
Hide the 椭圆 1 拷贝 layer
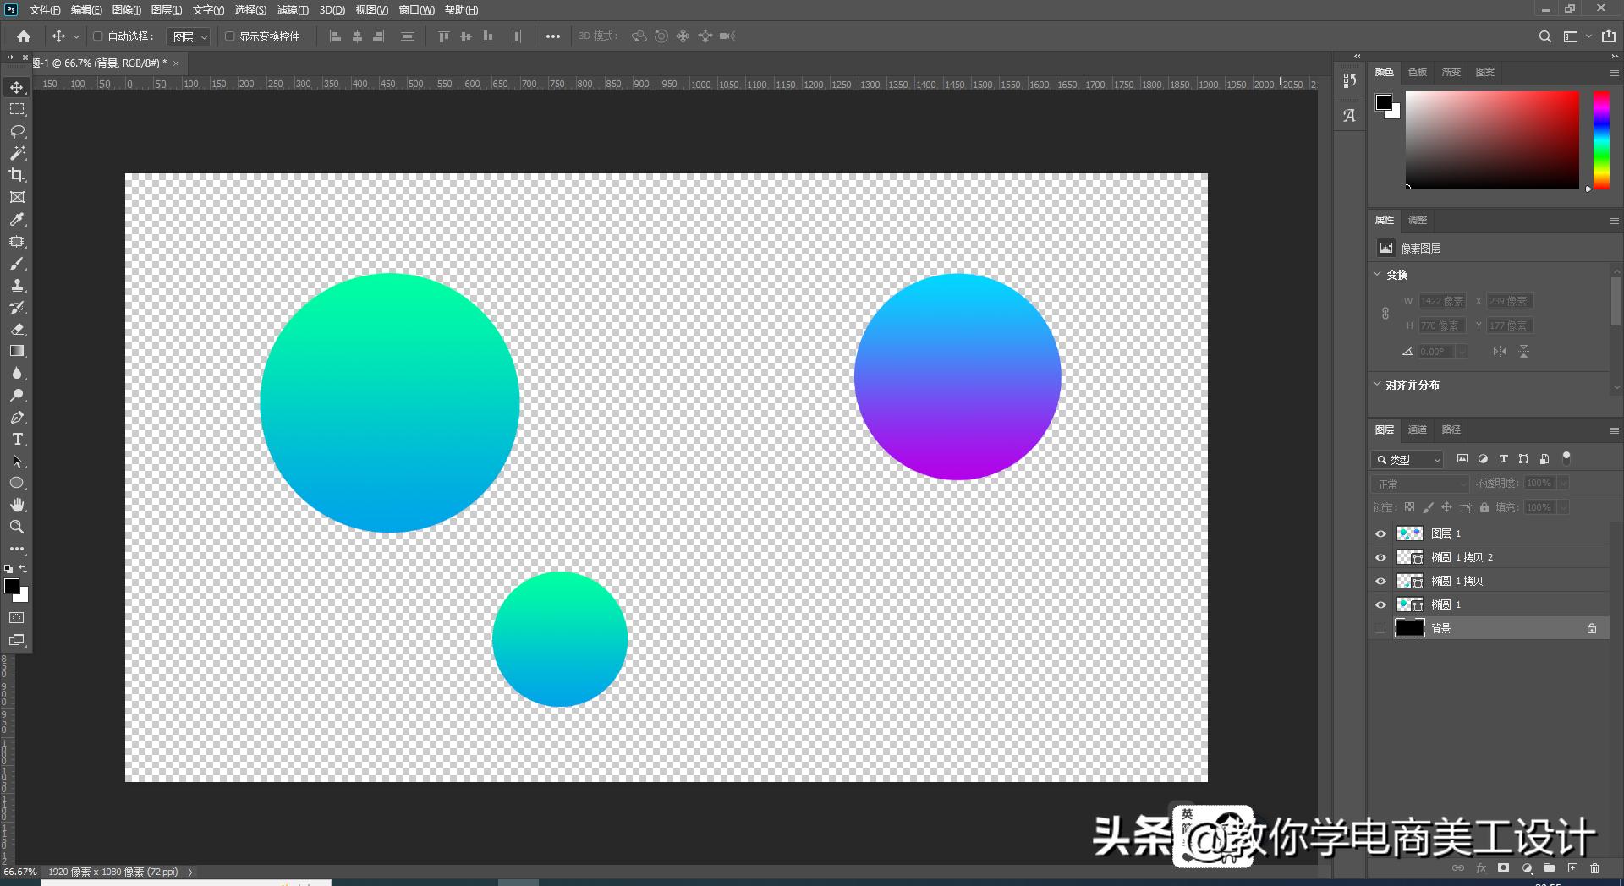tap(1381, 581)
